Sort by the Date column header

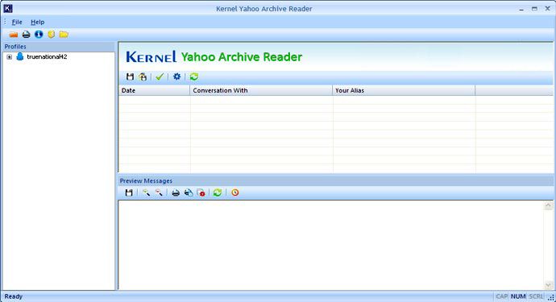154,90
